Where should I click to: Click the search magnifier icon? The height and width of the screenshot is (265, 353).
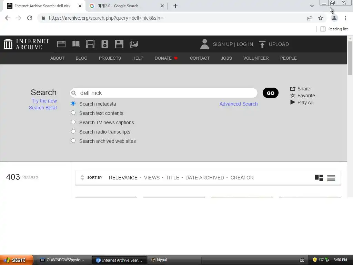click(x=74, y=93)
